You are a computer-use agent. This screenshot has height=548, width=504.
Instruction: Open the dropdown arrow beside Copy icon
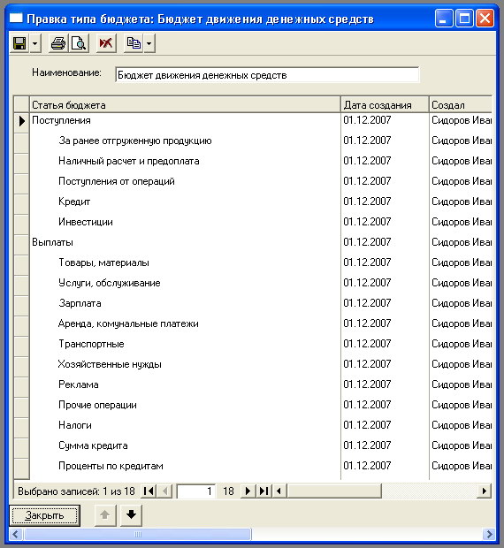pyautogui.click(x=149, y=43)
